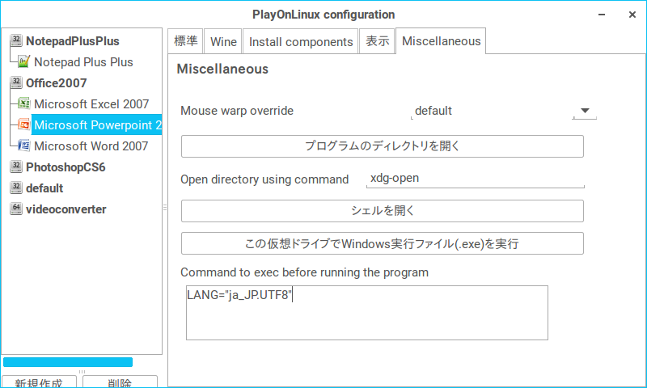
Task: Click the Windows実行ファイル(.exe)を実行 button
Action: click(x=382, y=243)
